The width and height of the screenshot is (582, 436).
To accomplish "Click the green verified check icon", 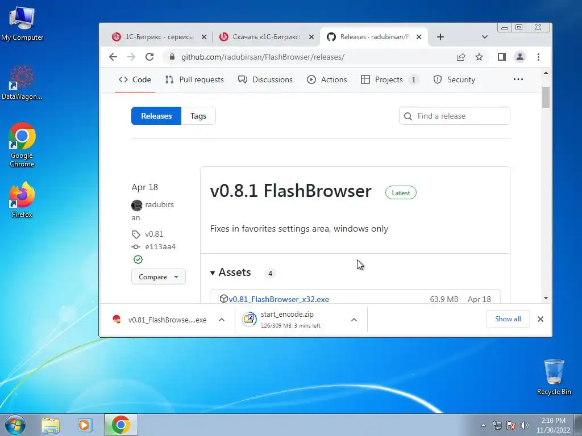I will tap(138, 259).
